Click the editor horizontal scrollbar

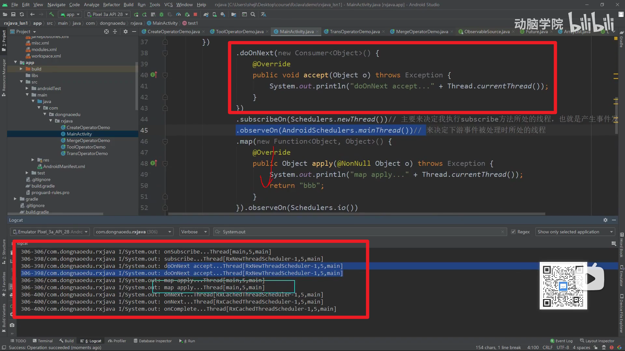click(x=356, y=214)
